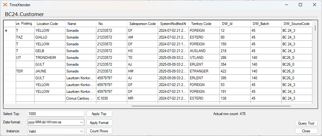
Task: Click the Actual row count: 478 text
Action: 229,113
